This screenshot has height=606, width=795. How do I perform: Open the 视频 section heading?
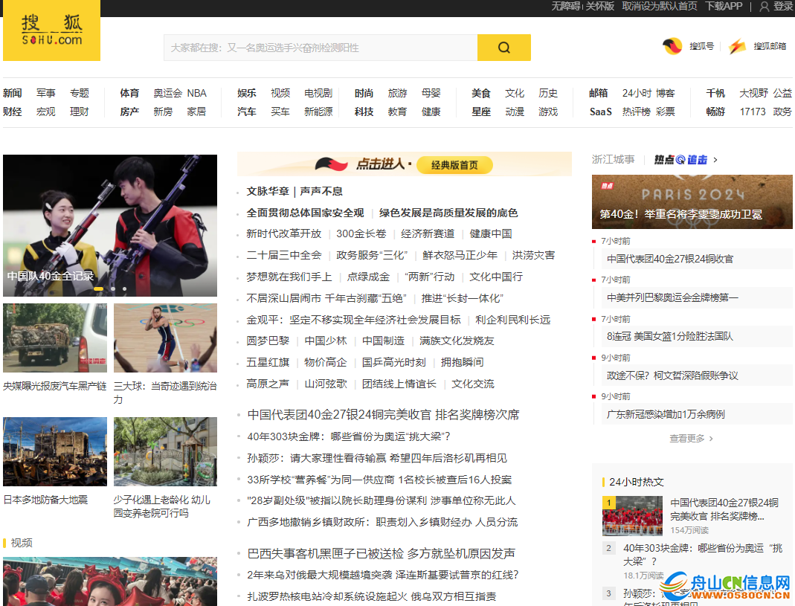pos(22,543)
